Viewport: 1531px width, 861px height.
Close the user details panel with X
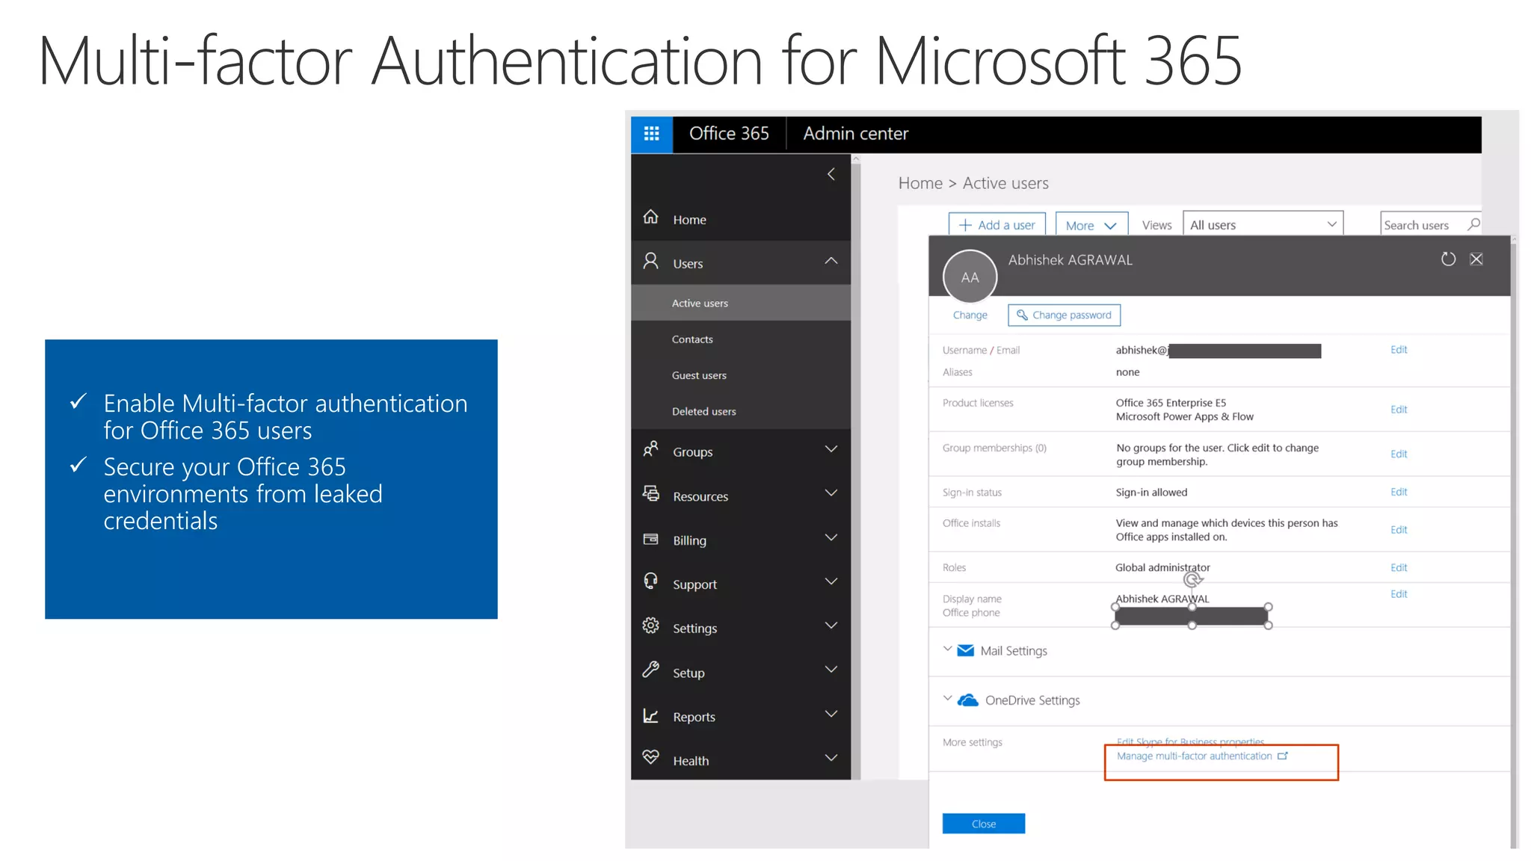coord(1476,259)
